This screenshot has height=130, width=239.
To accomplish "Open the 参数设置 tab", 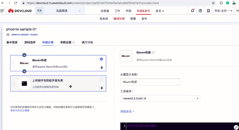I will (x=66, y=42).
